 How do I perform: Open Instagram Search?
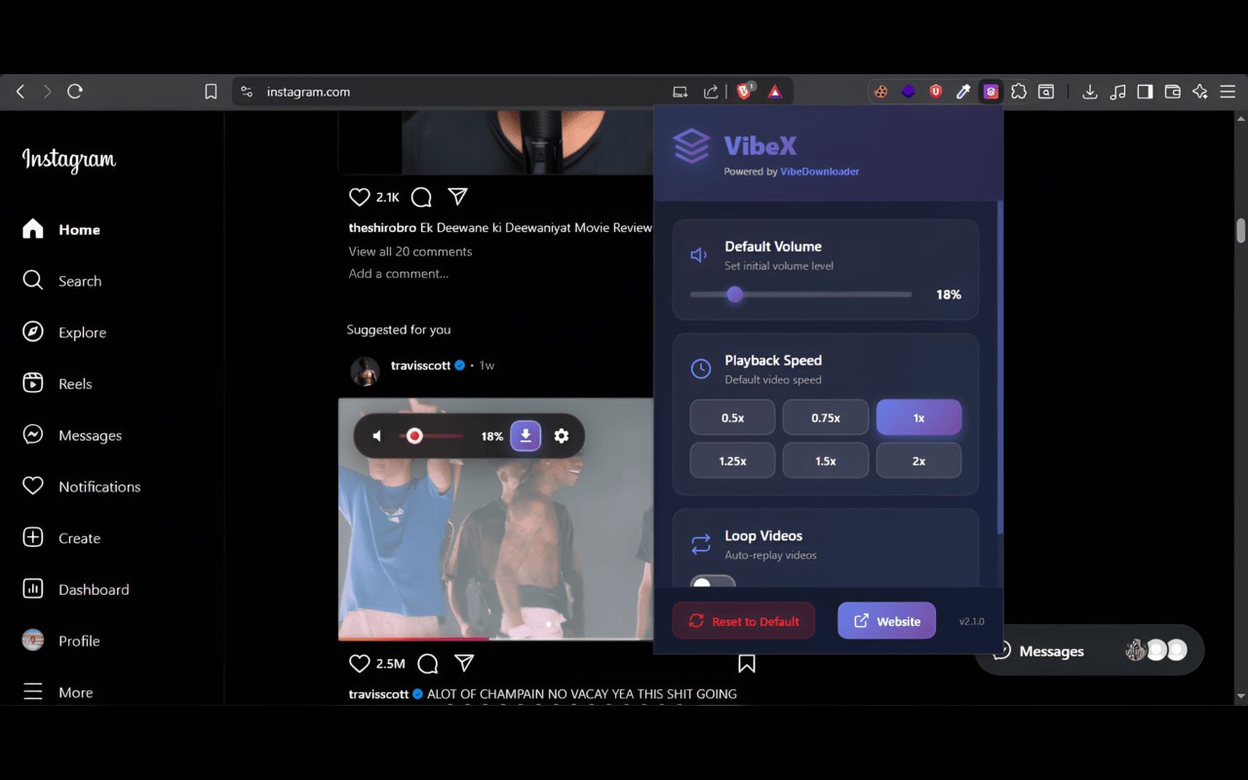[x=61, y=281]
